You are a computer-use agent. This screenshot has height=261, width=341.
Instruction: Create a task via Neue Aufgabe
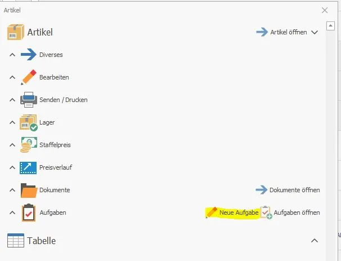tap(232, 213)
